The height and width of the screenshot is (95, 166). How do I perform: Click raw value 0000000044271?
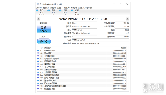pos(119,64)
